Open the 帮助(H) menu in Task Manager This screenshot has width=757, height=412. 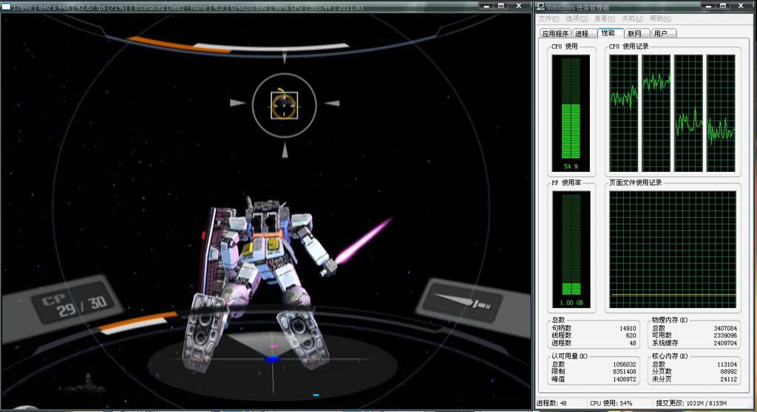[x=660, y=18]
